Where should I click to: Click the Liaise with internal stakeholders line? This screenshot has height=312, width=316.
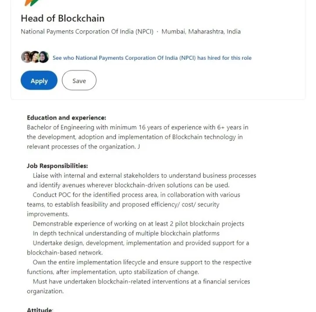(141, 180)
